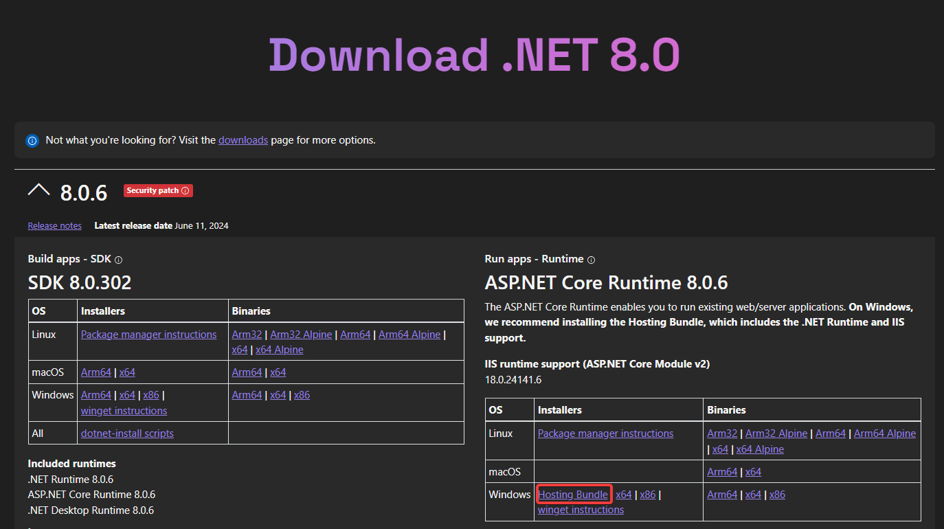This screenshot has height=529, width=944.
Task: Collapse the 8.0.6 release section chevron
Action: (38, 190)
